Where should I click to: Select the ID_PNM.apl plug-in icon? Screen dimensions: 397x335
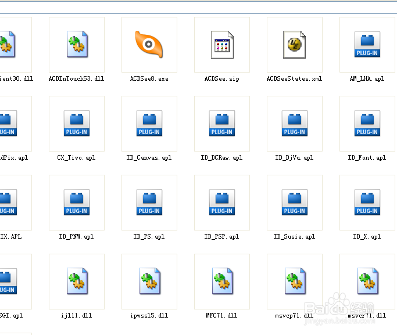click(77, 202)
